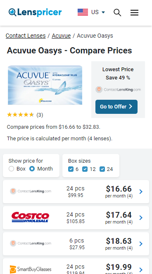This screenshot has width=152, height=274.
Task: Open the $17.64 Costco offer chevron
Action: point(141,218)
